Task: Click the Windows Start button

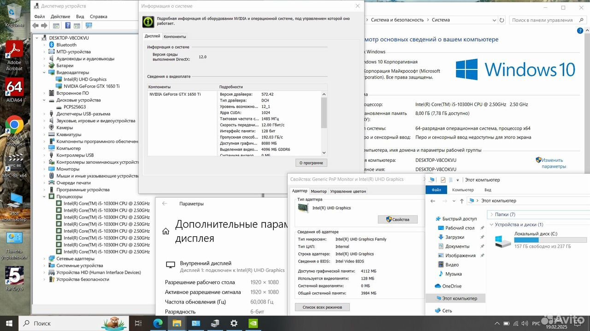Action: (9, 323)
